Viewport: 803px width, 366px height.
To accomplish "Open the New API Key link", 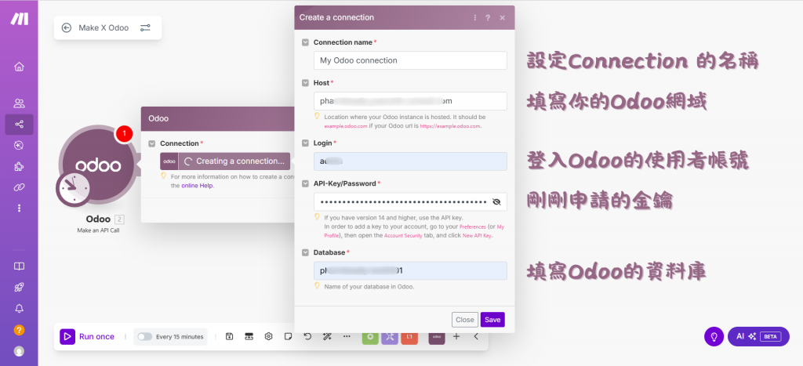I will coord(477,235).
